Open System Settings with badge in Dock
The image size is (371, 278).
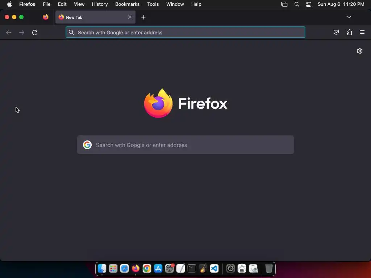[x=170, y=268]
